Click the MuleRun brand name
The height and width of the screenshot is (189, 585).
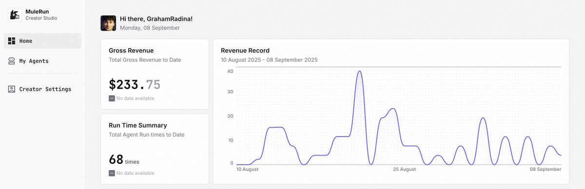click(x=37, y=11)
